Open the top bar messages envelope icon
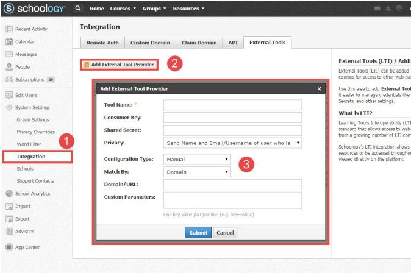411x273 pixels. click(x=377, y=9)
